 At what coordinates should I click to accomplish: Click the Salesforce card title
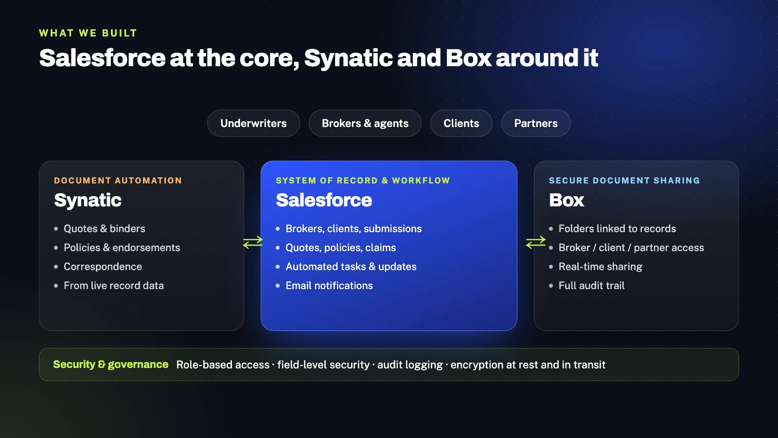coord(324,200)
